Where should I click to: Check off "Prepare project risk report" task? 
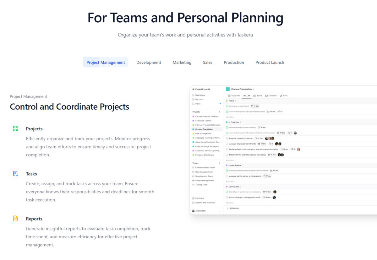(x=227, y=138)
